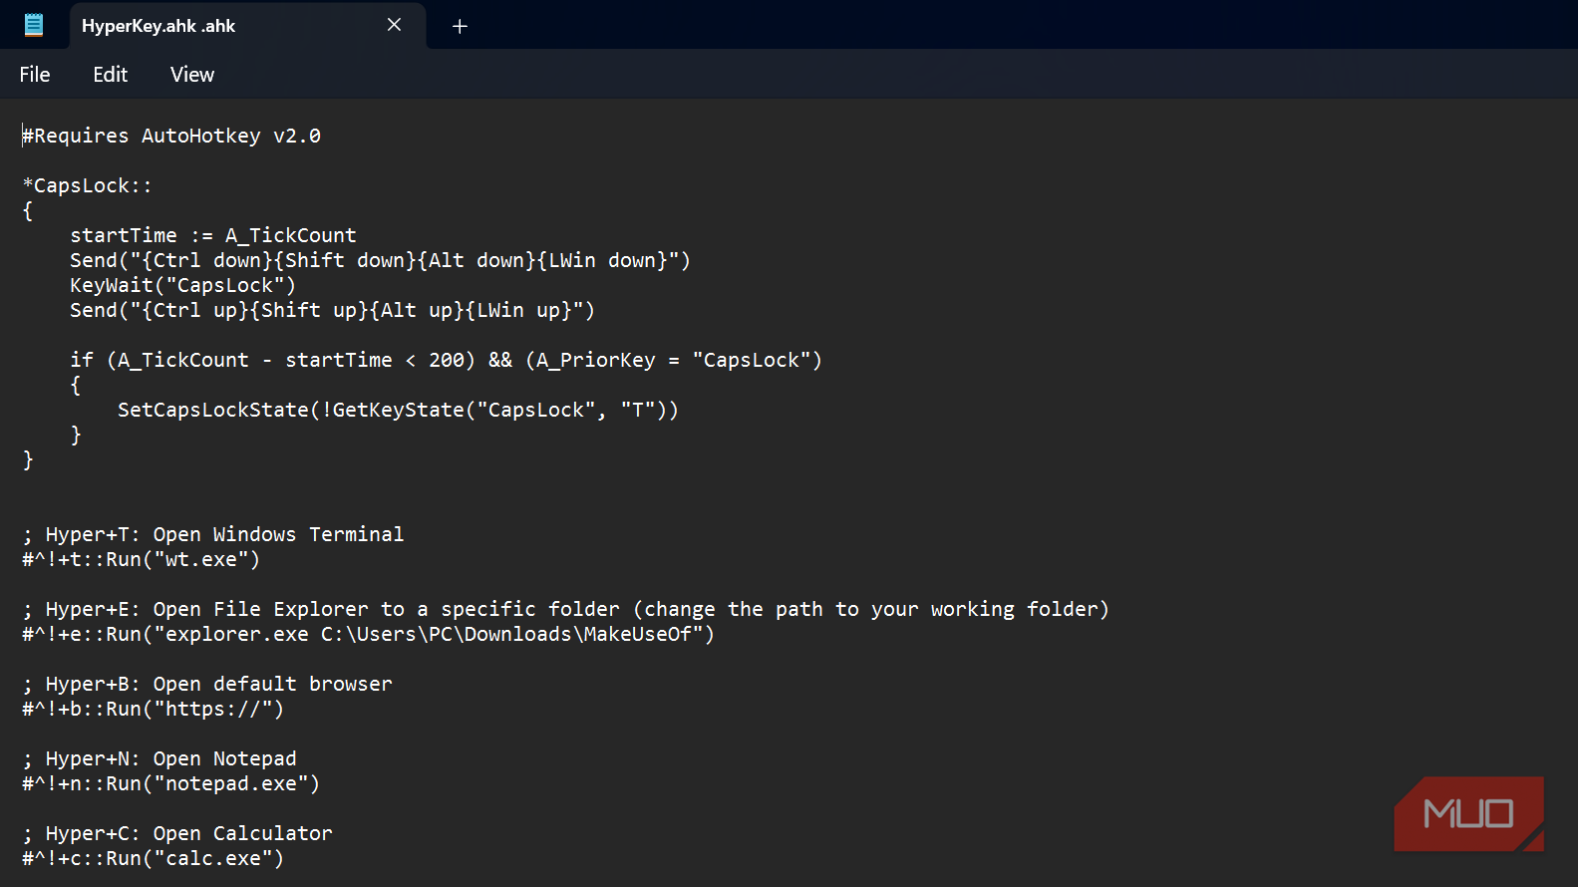
Task: Click the Run("wt.exe") line
Action: [x=141, y=559]
